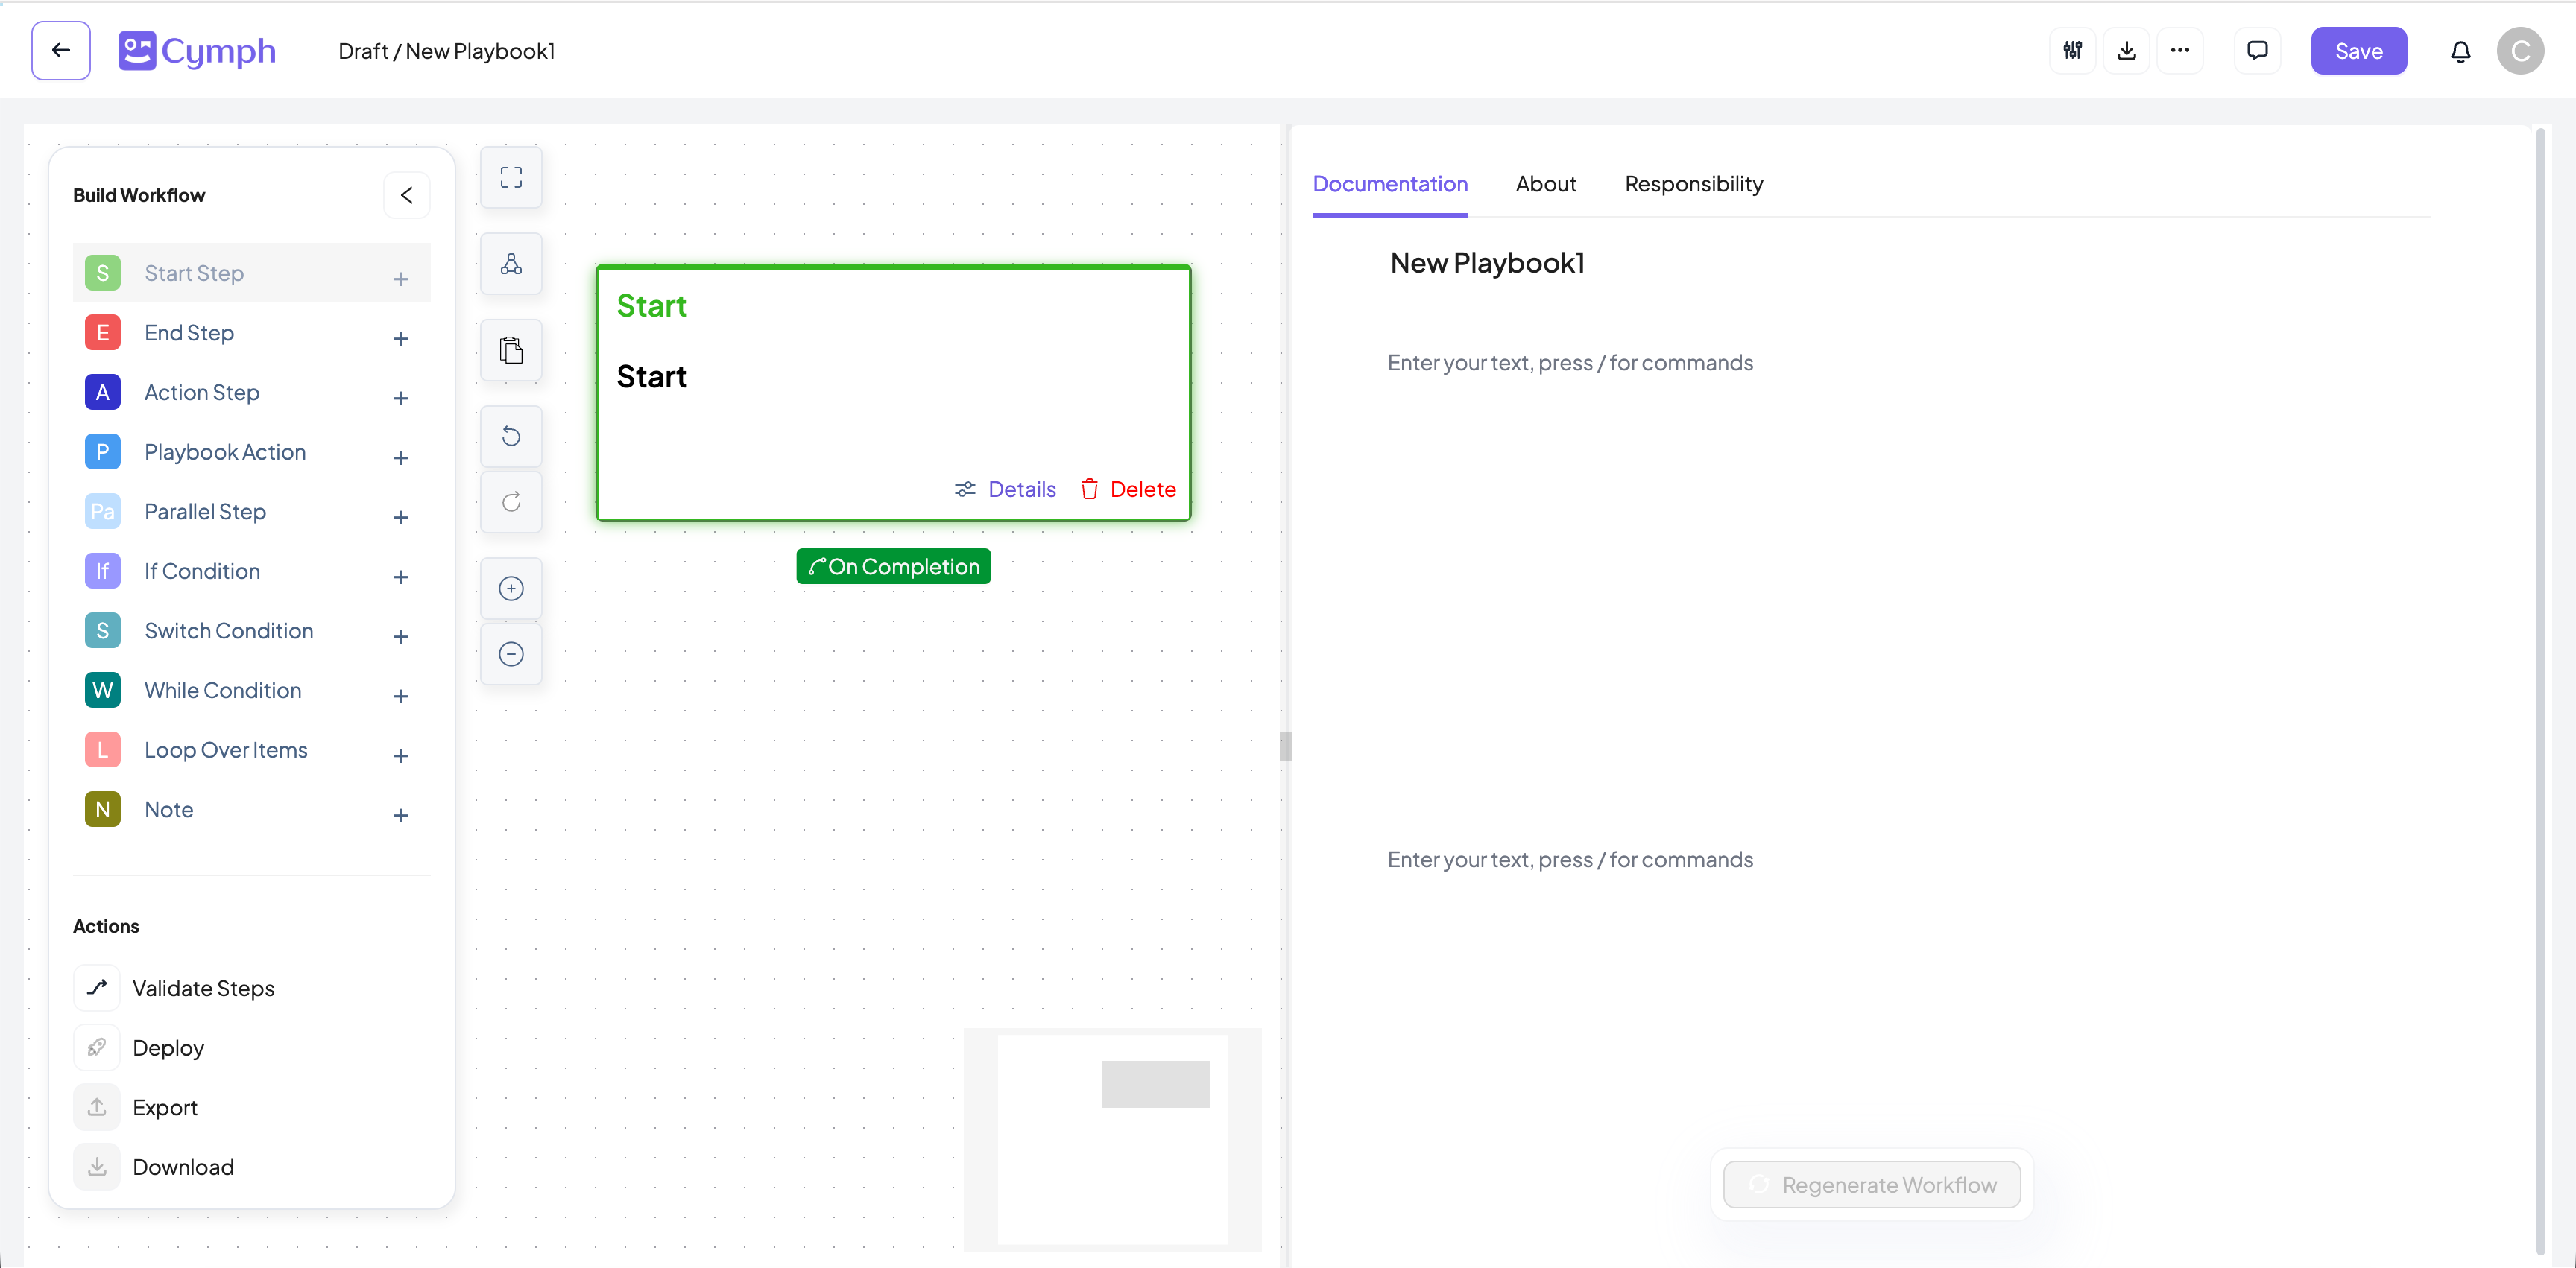
Task: Click the minimap thumbnail at bottom of canvas
Action: [1113, 1139]
